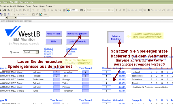The height and width of the screenshot is (104, 173).
Task: Open the Drawing toolbar icon
Action: [x=68, y=10]
